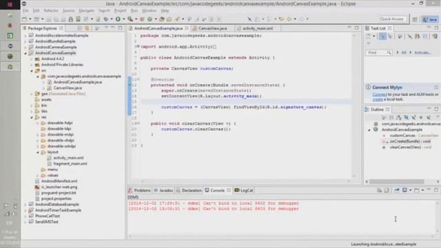This screenshot has width=441, height=248.
Task: Click the New Java Class green toolbar icon
Action: [x=150, y=19]
